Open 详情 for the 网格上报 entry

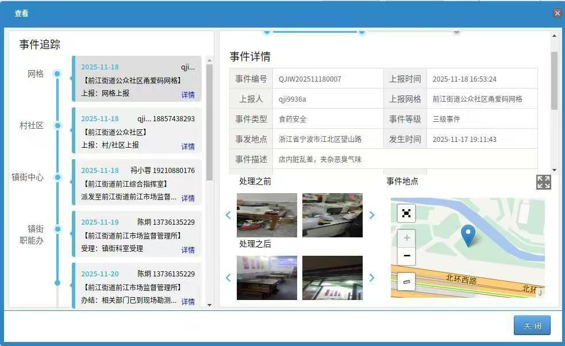point(188,94)
